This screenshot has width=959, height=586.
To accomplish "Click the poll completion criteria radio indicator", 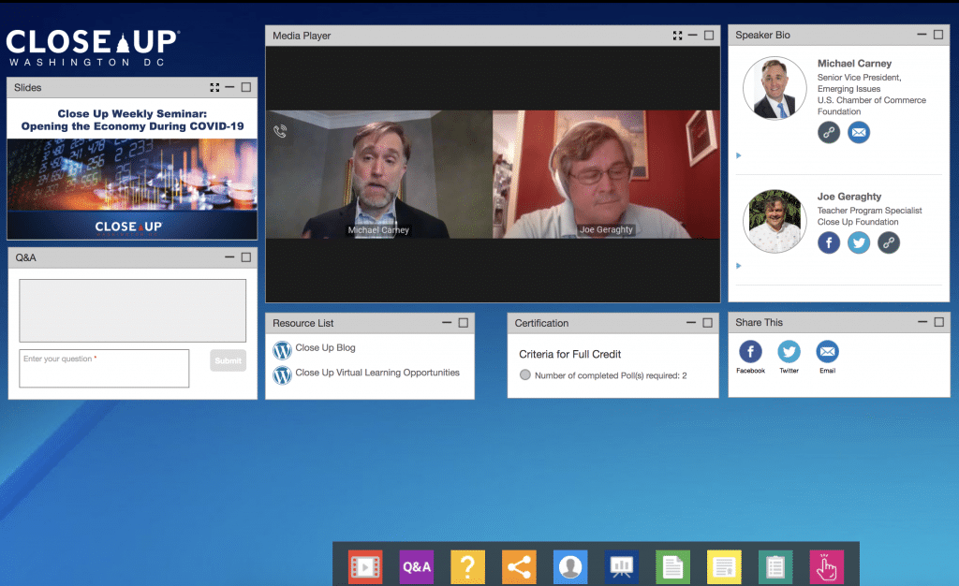I will tap(524, 374).
